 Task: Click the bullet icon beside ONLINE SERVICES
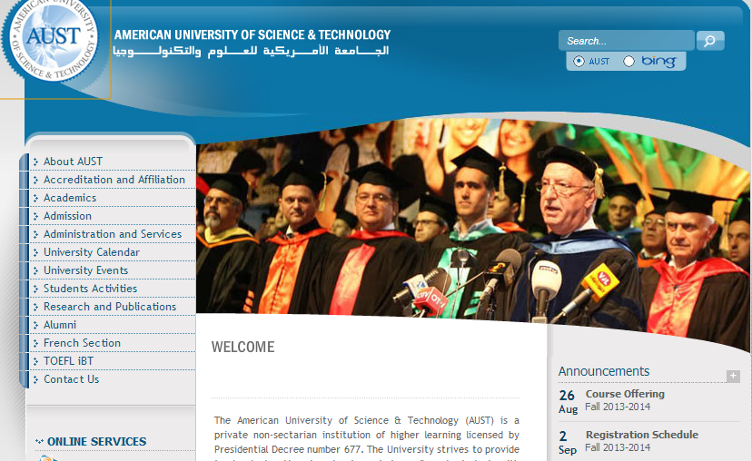39,441
